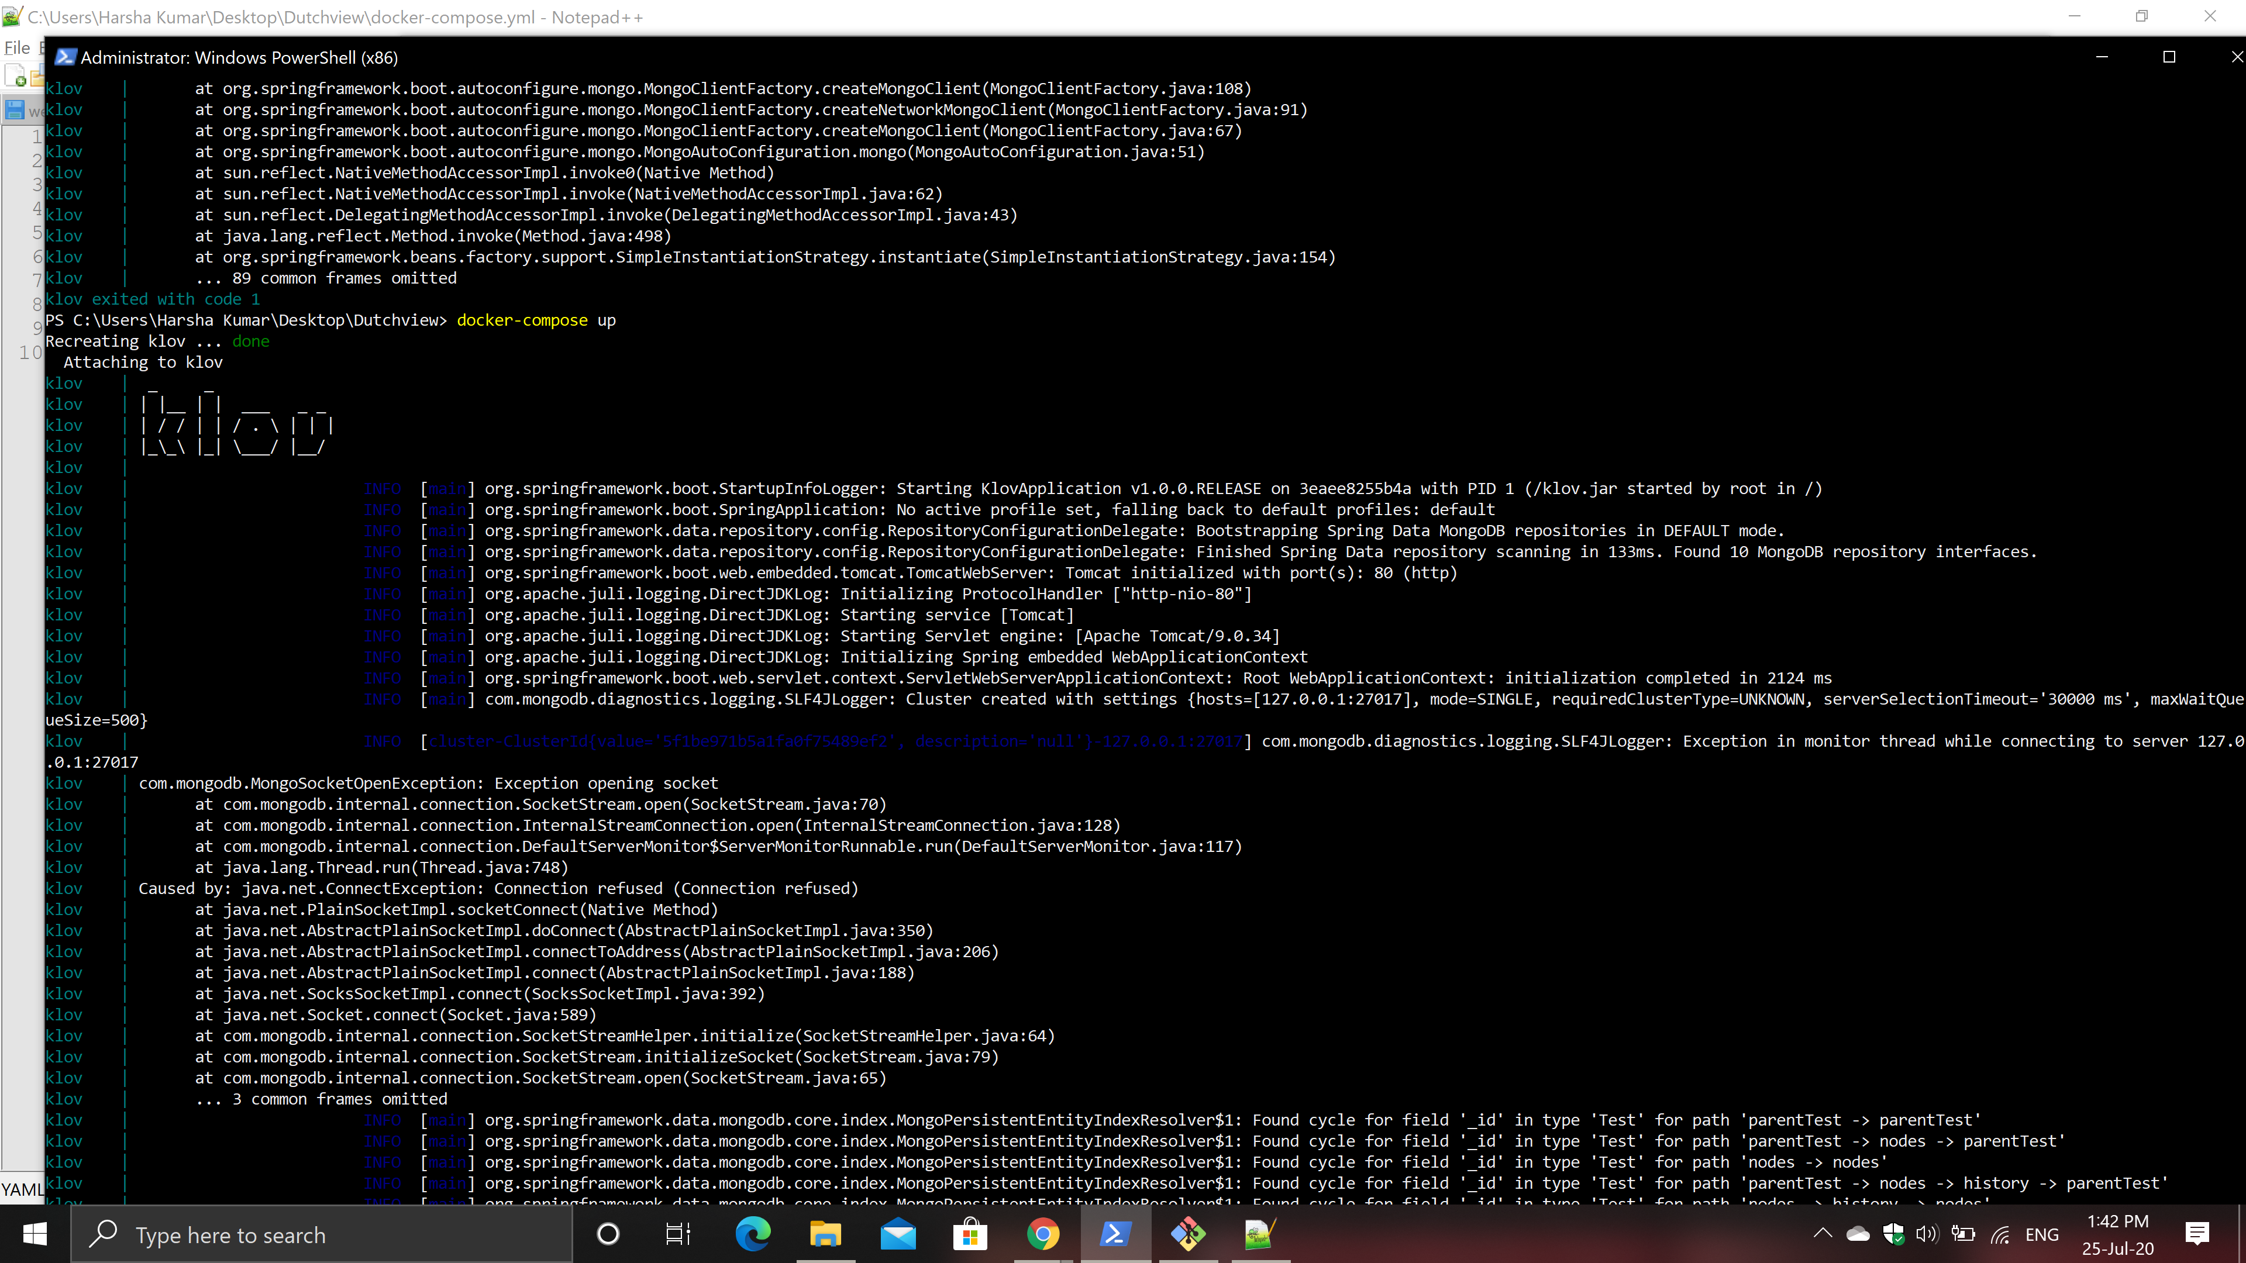Launch the Mail app from the taskbar

[898, 1234]
